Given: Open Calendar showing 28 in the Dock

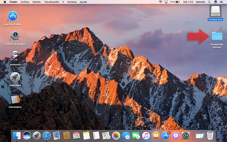Looking at the screenshot, I should click(x=76, y=135).
